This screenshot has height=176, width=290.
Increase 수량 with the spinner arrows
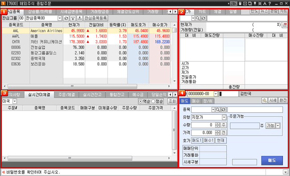[x=217, y=124]
